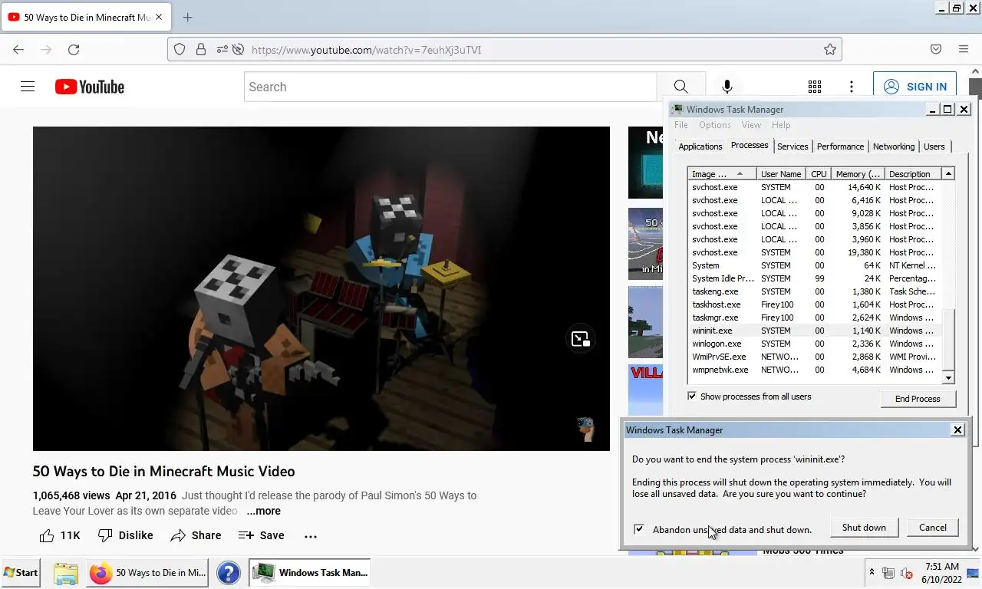Select the wininit.exe process row
This screenshot has height=589, width=982.
click(x=815, y=331)
